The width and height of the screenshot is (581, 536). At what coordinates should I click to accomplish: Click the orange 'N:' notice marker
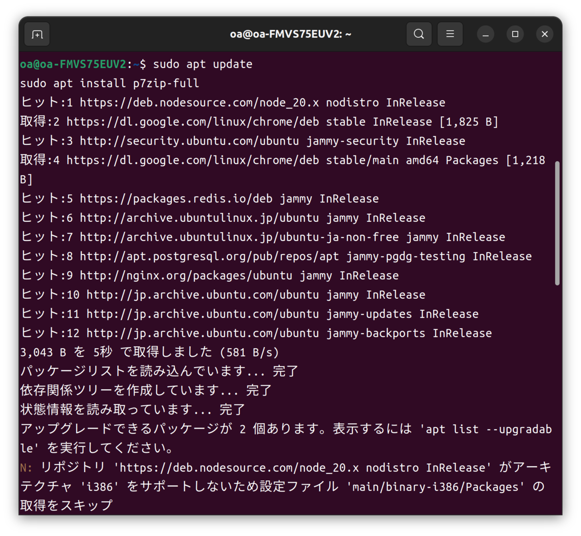(x=27, y=468)
